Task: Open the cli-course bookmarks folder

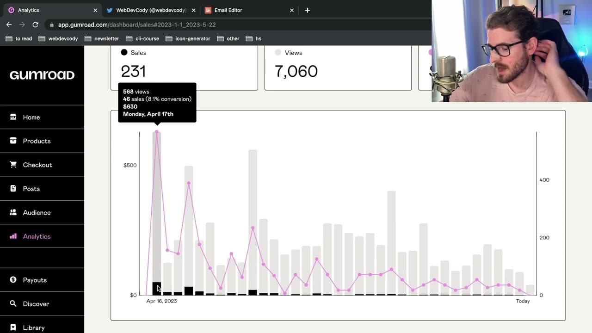Action: click(142, 38)
